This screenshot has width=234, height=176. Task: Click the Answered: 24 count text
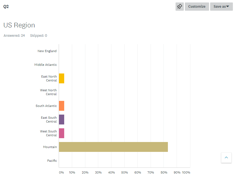pyautogui.click(x=14, y=36)
